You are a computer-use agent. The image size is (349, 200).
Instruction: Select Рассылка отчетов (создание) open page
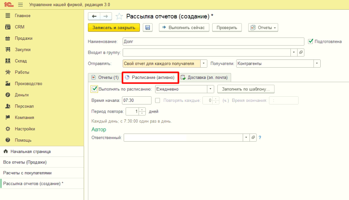[x=42, y=184]
